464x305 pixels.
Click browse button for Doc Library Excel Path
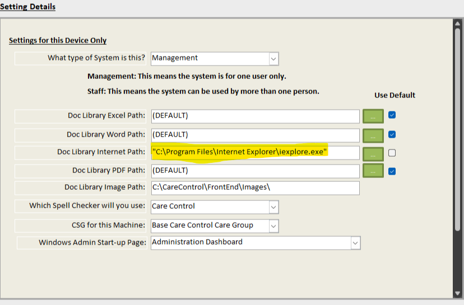(373, 116)
